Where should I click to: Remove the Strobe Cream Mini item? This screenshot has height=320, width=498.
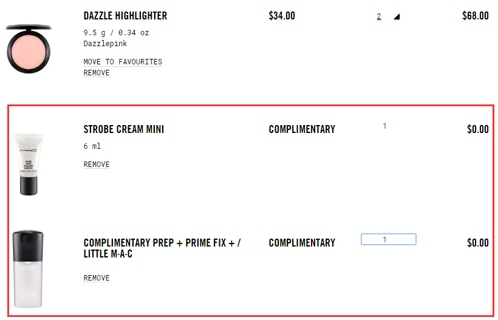point(97,165)
